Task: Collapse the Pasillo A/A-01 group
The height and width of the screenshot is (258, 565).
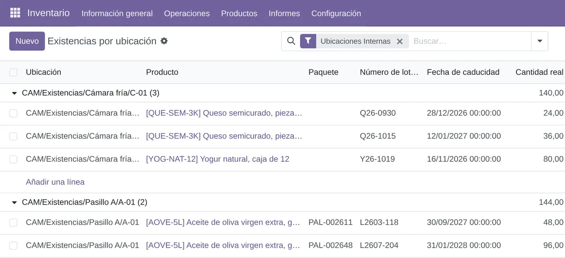Action: tap(15, 203)
